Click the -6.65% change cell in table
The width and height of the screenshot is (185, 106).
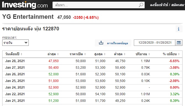[x=174, y=61]
